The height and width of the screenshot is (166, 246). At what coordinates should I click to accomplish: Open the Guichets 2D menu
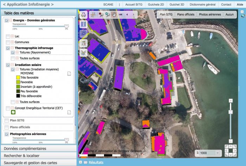[x=156, y=5]
